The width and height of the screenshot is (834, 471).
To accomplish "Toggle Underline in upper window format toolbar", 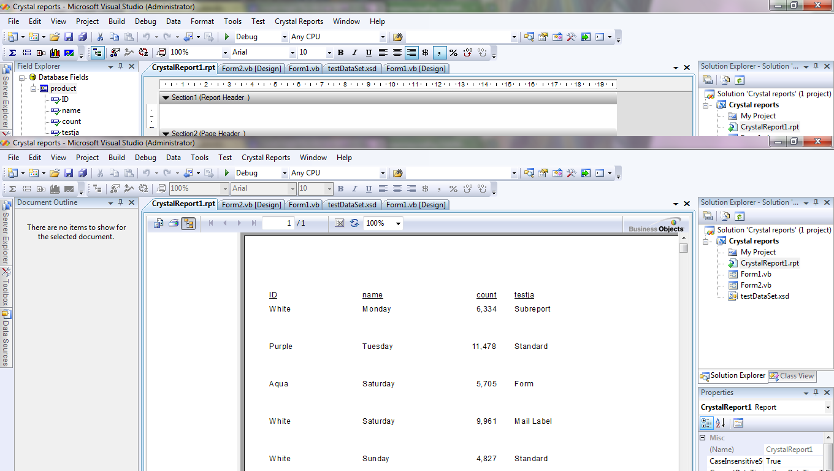I will point(369,53).
